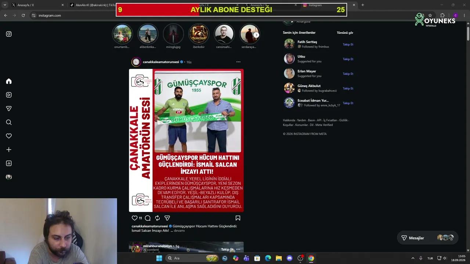View miroglujpg story
The height and width of the screenshot is (264, 470).
[x=173, y=34]
